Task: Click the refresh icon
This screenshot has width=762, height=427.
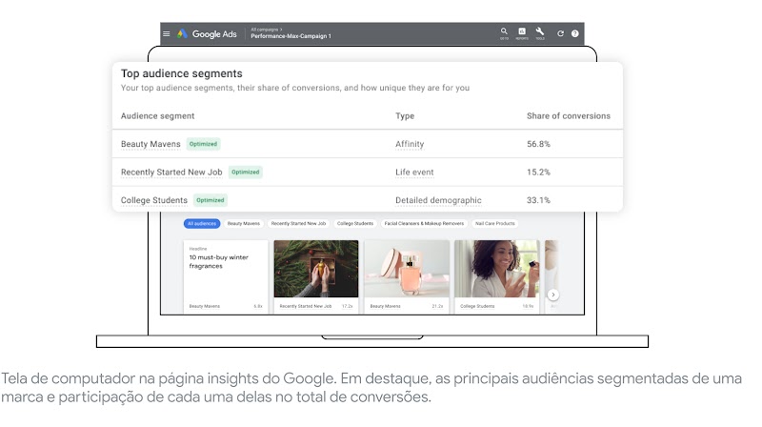Action: 560,33
